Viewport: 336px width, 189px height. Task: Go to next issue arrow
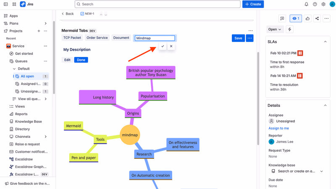coord(106,14)
